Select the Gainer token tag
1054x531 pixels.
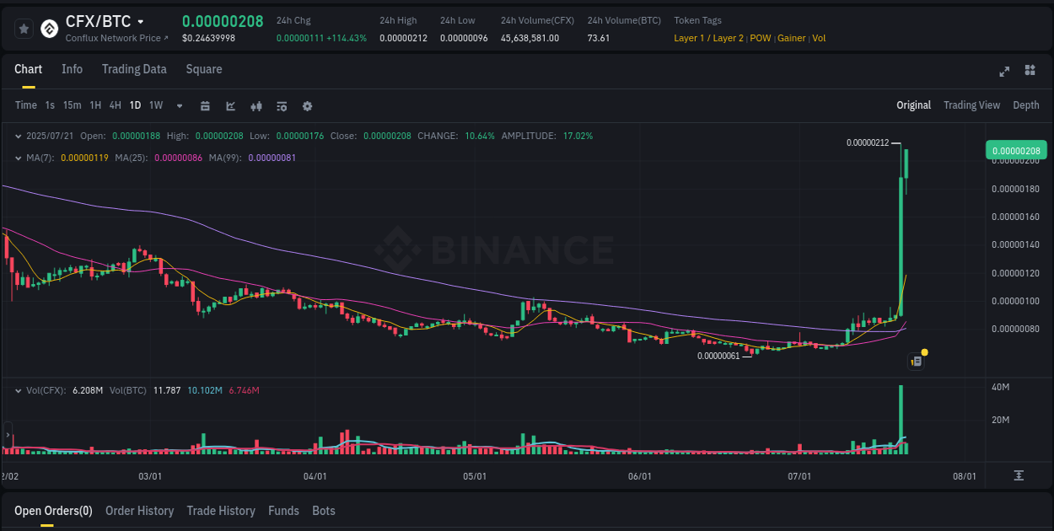tap(791, 38)
